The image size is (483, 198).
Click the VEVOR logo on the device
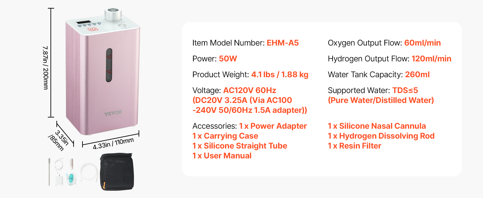click(x=113, y=113)
